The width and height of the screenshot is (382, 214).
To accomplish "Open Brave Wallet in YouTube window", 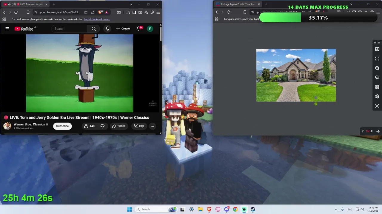I will 140,12.
